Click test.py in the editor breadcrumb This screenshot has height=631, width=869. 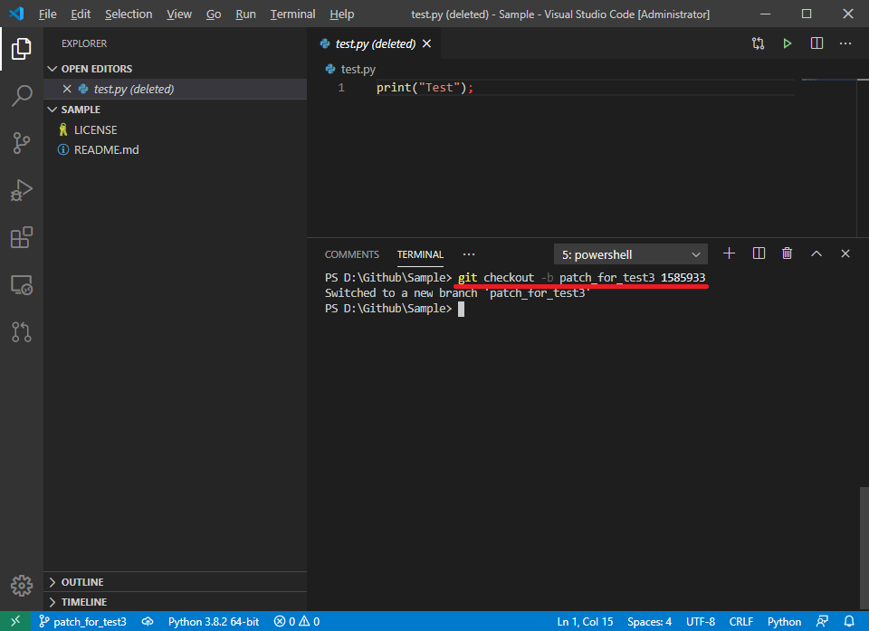358,69
